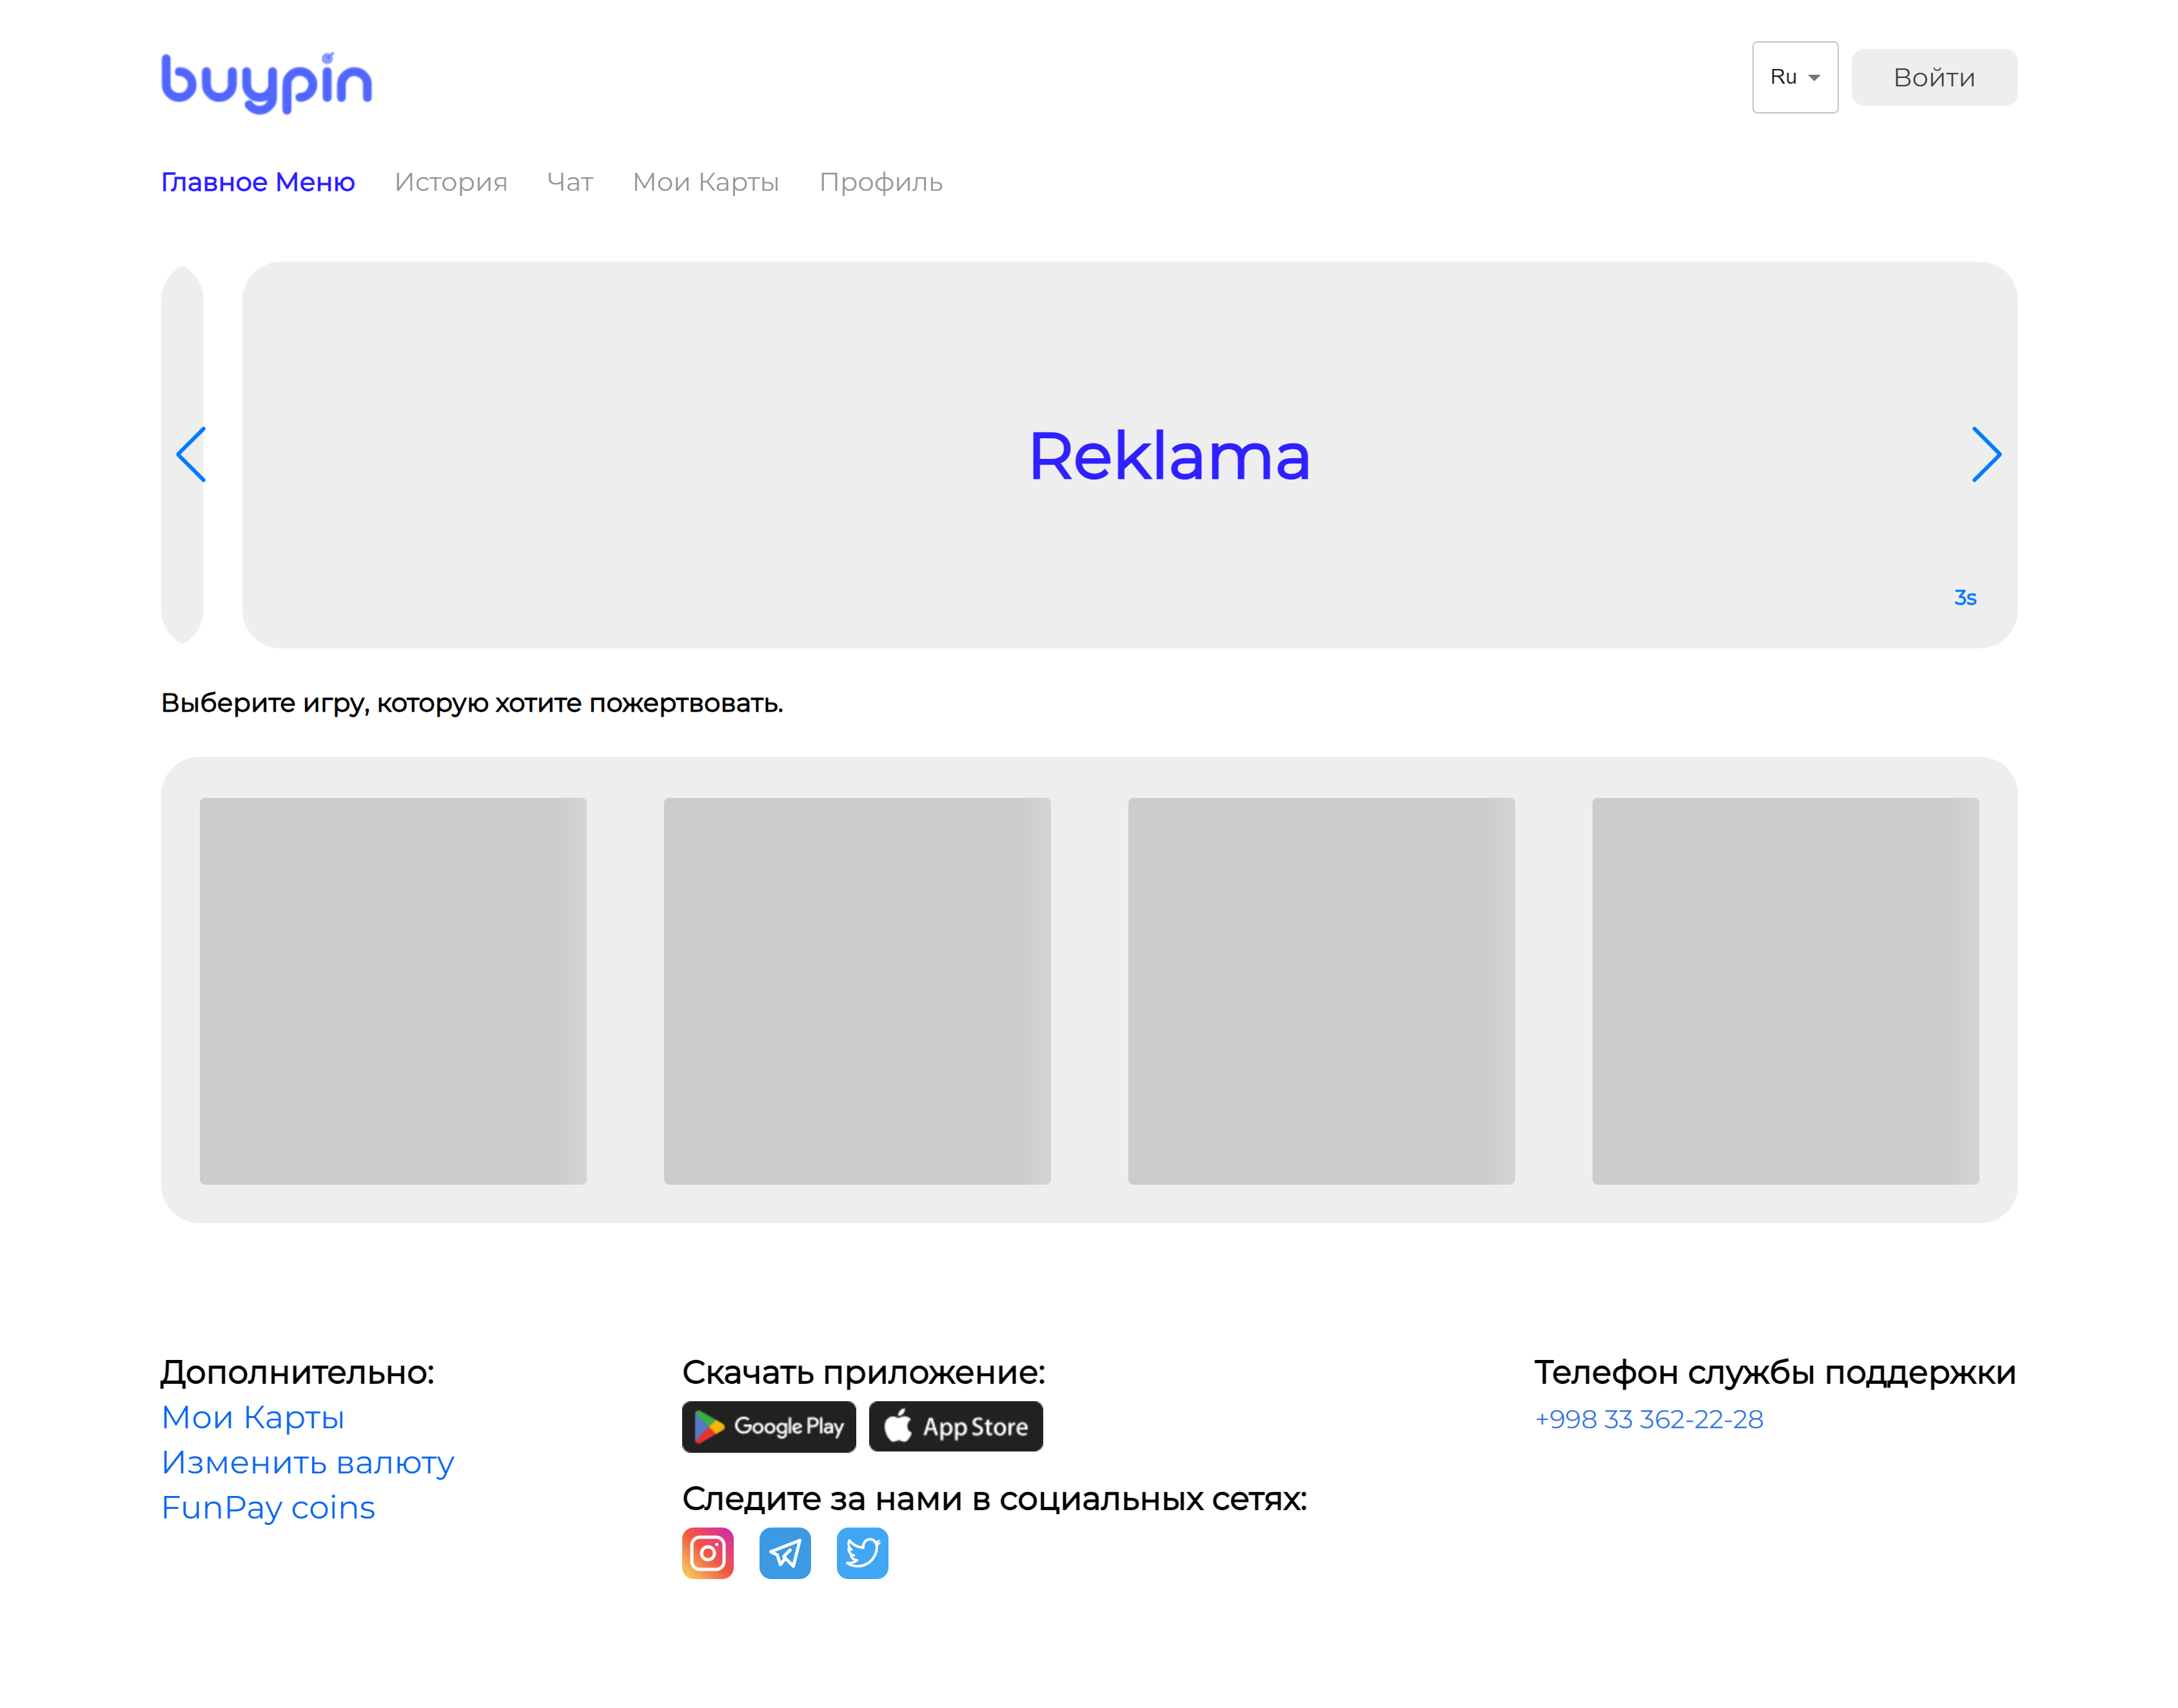Select the first game placeholder card
2178x1708 pixels.
click(x=393, y=991)
